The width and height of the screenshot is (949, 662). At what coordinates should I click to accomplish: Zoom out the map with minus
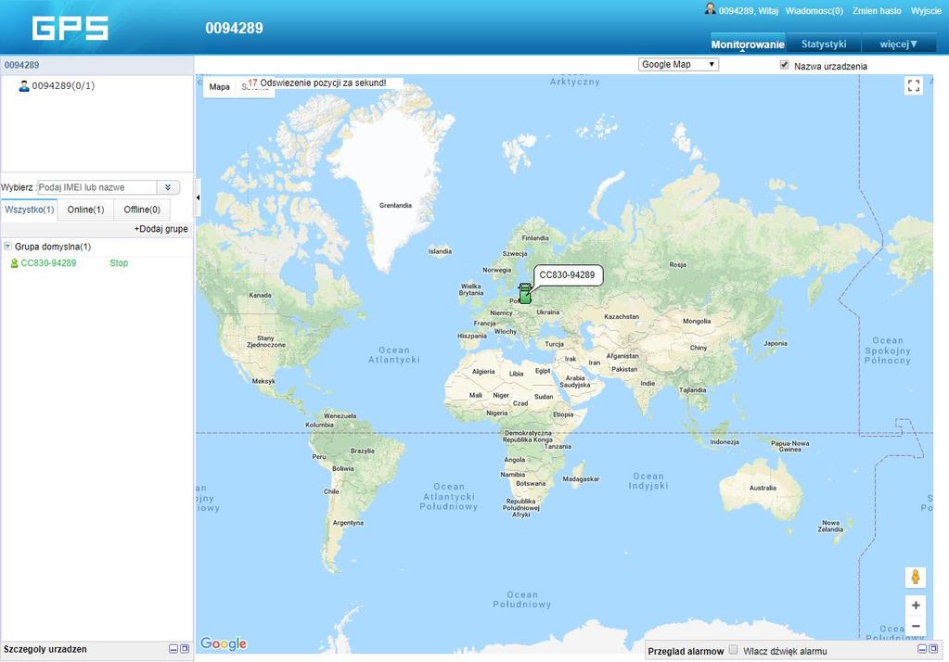(916, 626)
